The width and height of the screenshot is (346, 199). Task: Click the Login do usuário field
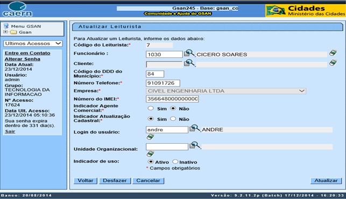167,129
